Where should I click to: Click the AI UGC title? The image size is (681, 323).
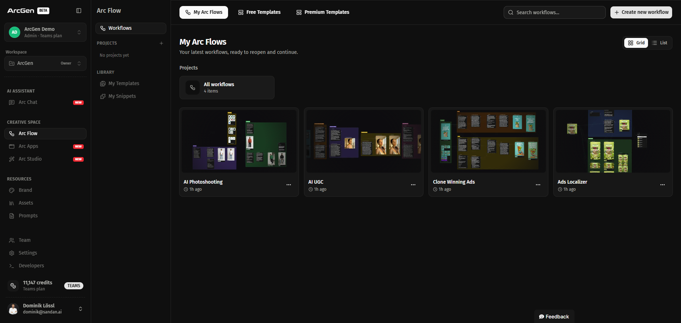point(316,182)
